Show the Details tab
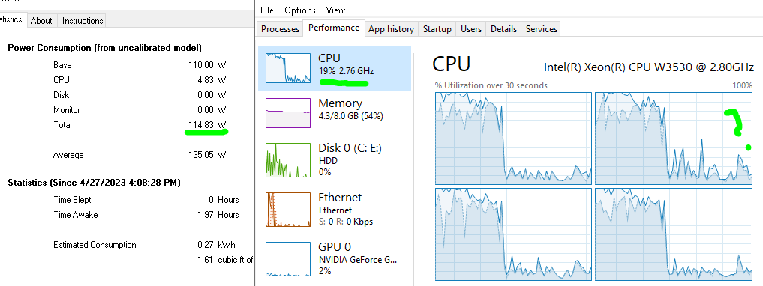 503,29
